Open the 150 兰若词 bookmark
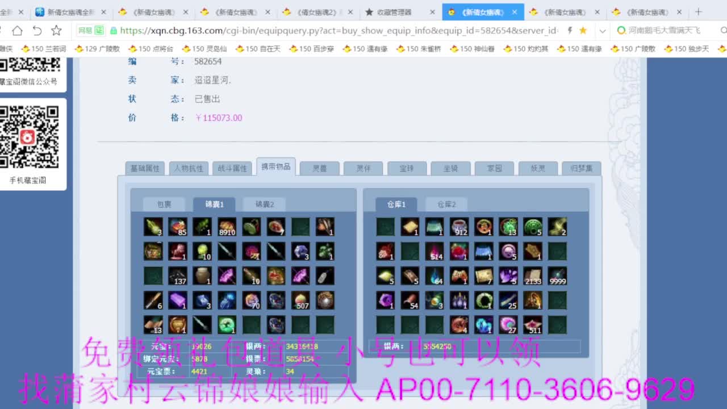Screen dimensions: 727x409 [x=46, y=49]
